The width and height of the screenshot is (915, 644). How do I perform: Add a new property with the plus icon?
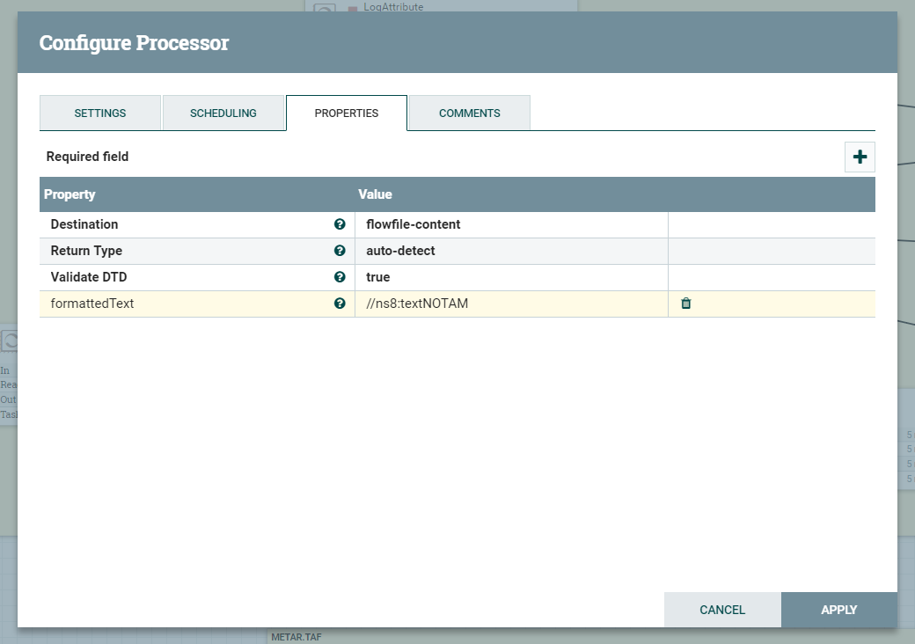[x=859, y=157]
